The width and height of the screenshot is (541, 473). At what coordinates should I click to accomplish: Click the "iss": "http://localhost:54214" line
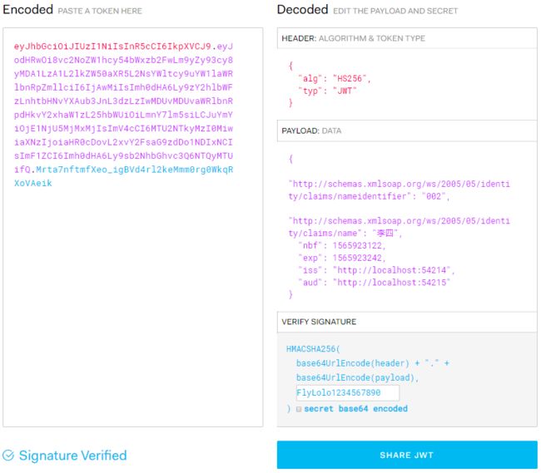(x=376, y=270)
